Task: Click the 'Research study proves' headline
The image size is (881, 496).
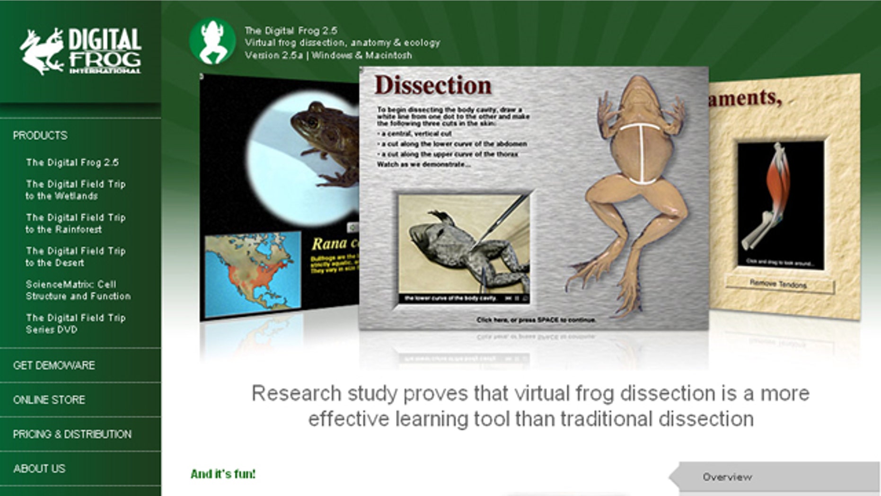Action: point(530,406)
